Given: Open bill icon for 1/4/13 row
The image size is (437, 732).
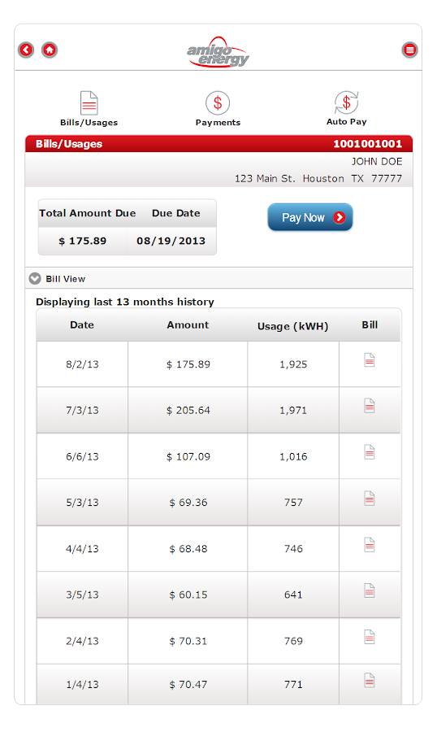Looking at the screenshot, I should pos(370,680).
